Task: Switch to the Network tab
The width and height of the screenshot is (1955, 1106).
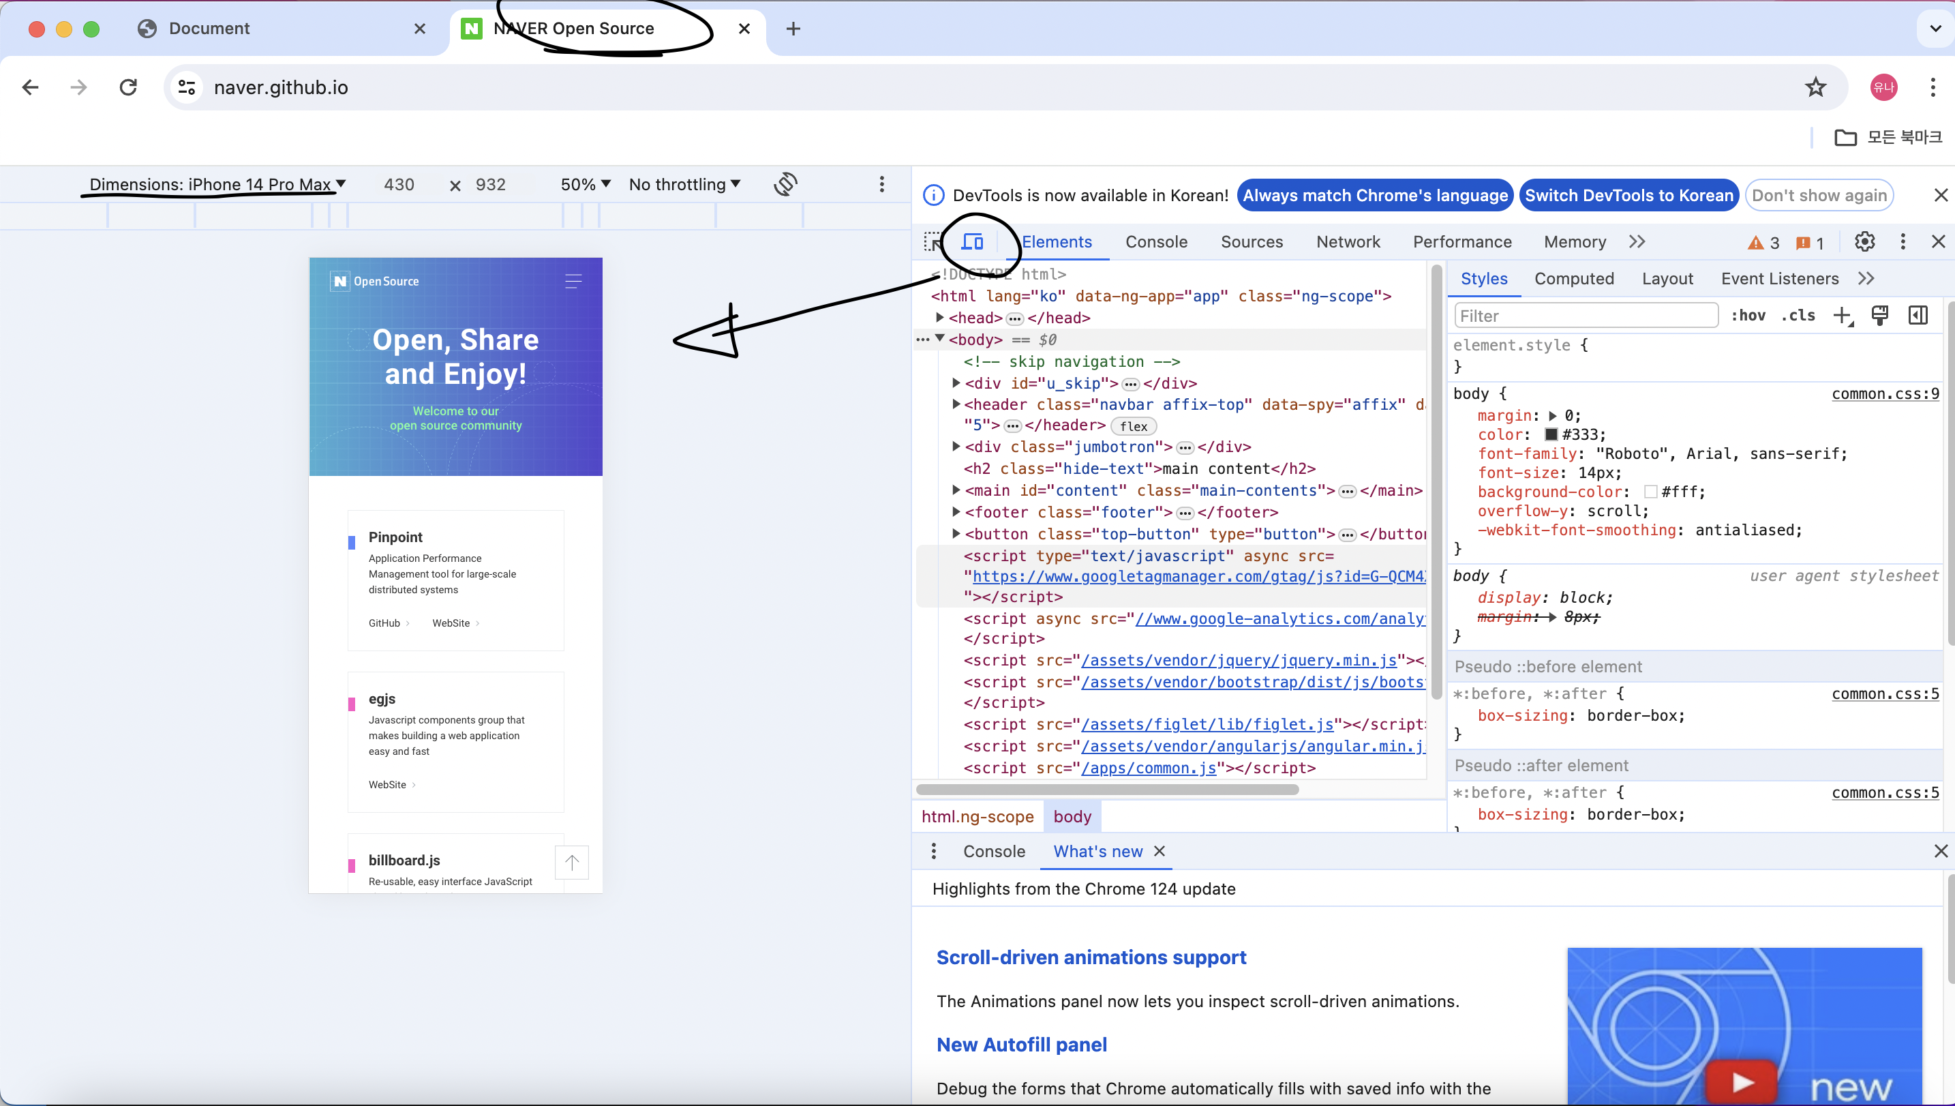Action: pos(1348,241)
